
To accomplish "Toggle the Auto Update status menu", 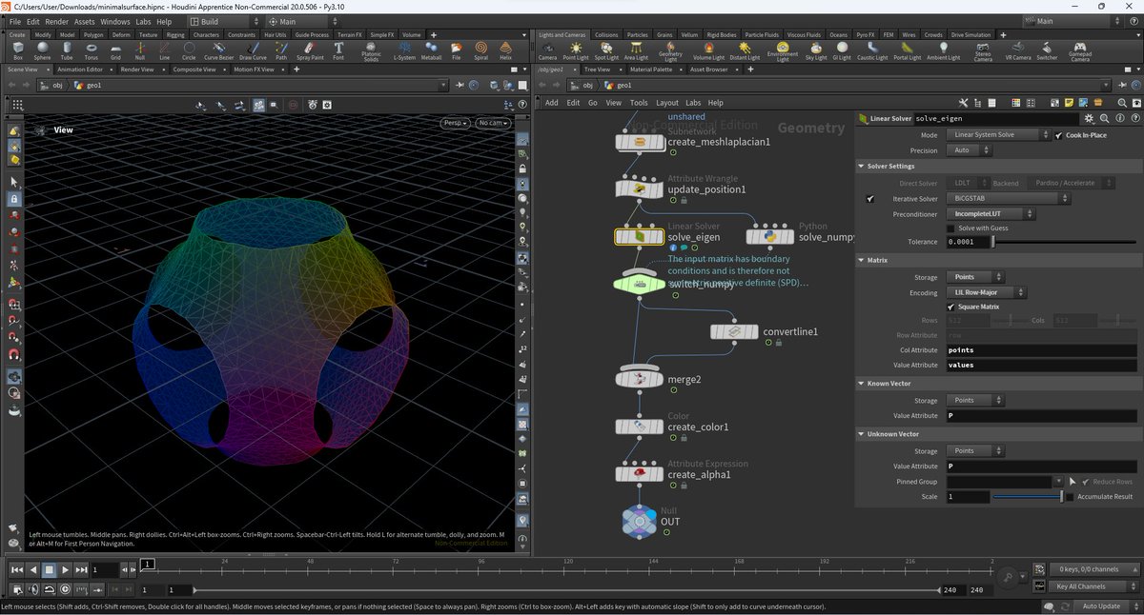I will [1108, 606].
